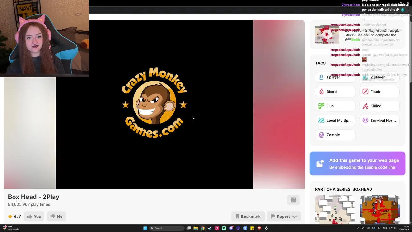This screenshot has height=232, width=412.
Task: Click the Gun tag pistol icon
Action: pyautogui.click(x=321, y=106)
